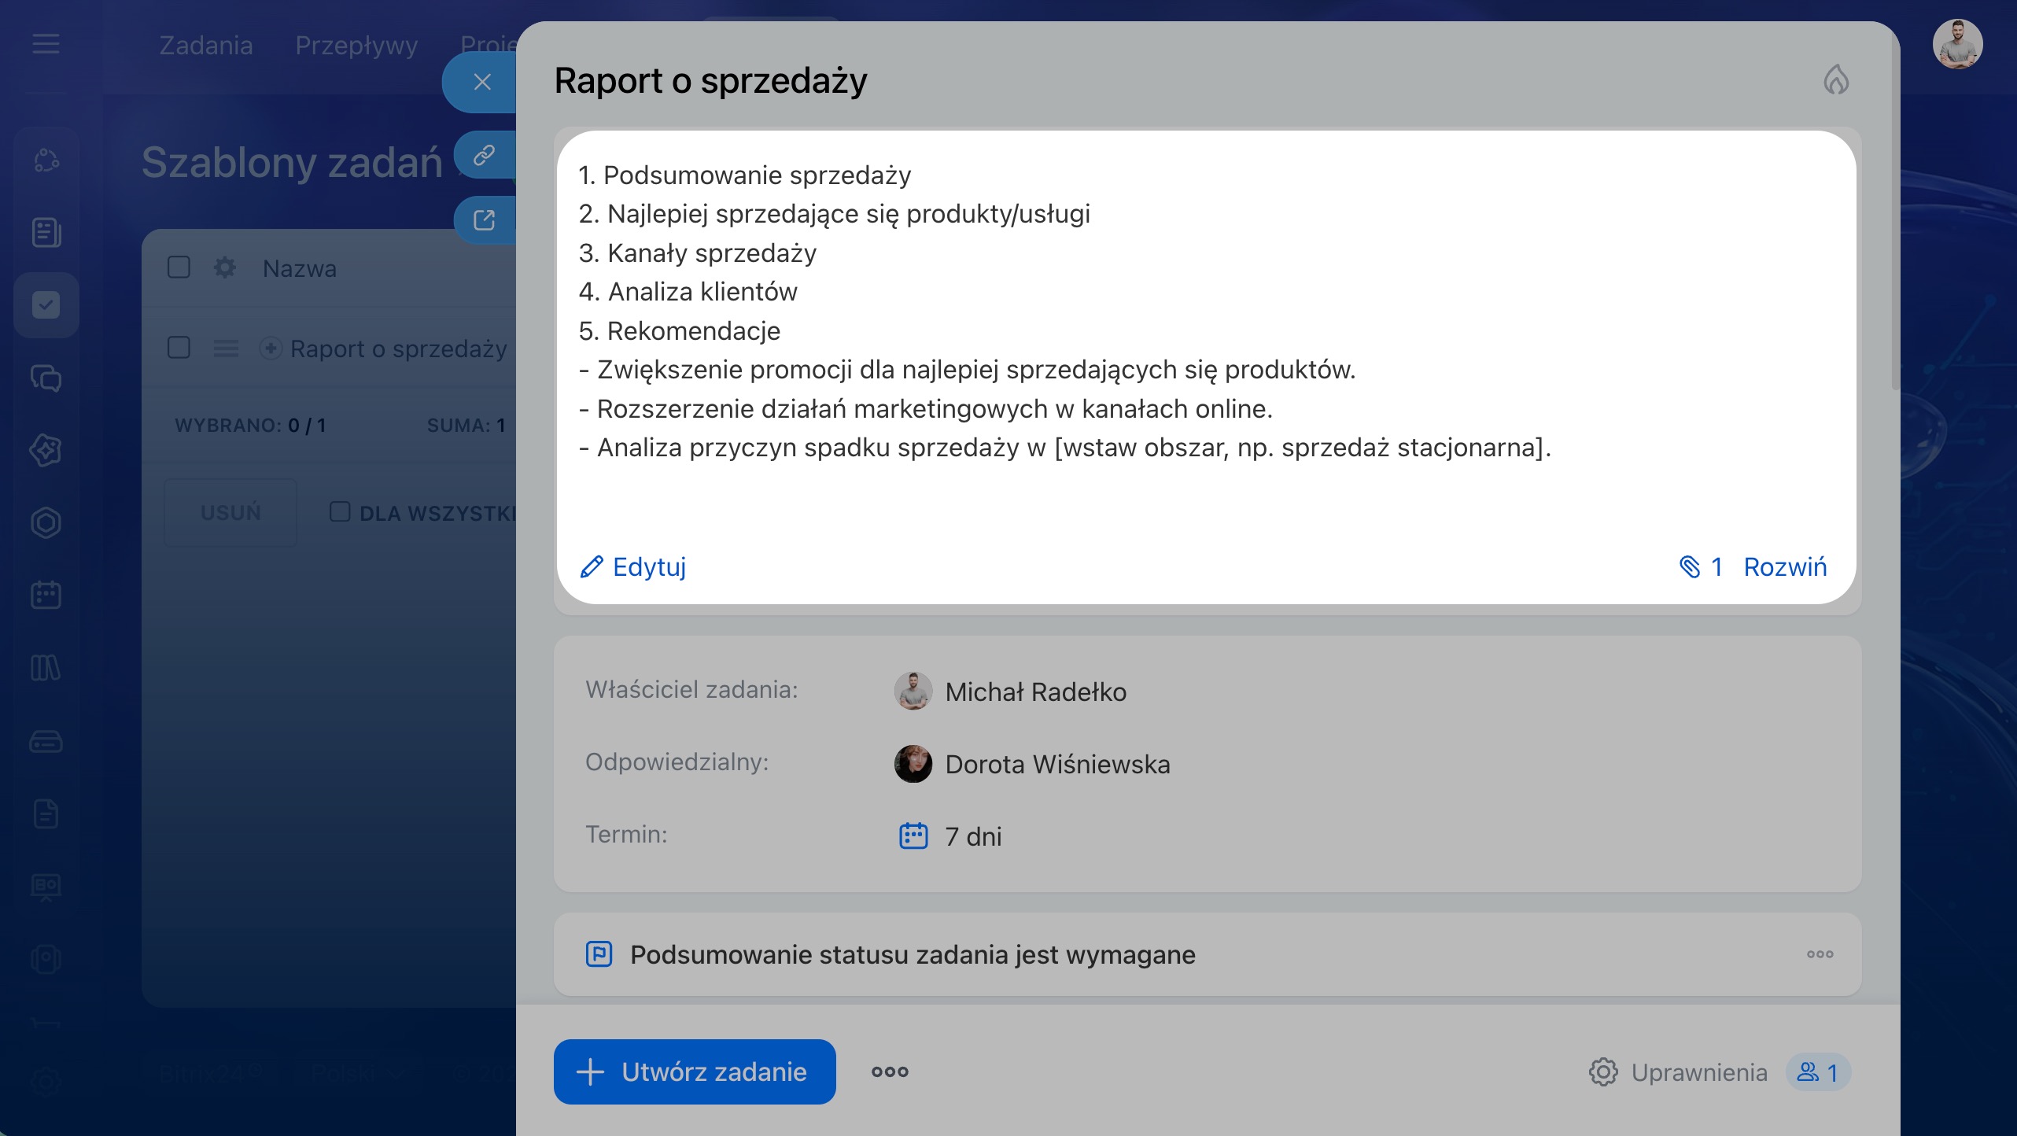
Task: Open the chat bubbles icon in sidebar
Action: tap(46, 378)
